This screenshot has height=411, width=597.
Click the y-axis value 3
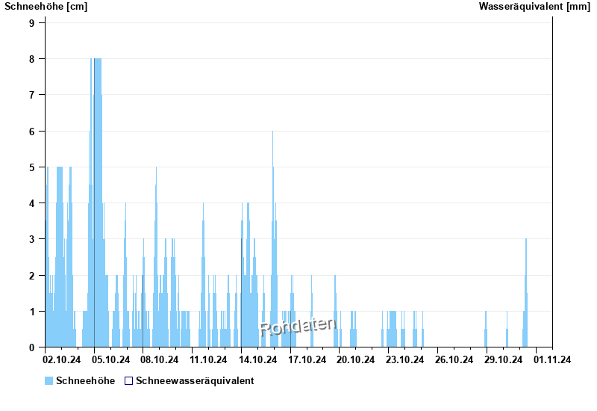[x=31, y=239]
